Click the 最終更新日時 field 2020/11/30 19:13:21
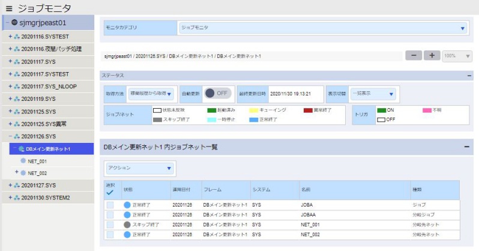This screenshot has width=479, height=251. pos(295,94)
